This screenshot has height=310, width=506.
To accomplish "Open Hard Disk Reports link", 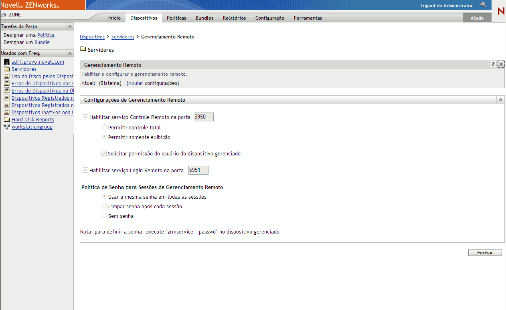I will 33,120.
